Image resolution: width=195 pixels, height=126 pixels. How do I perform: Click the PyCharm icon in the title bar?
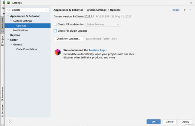8,3
